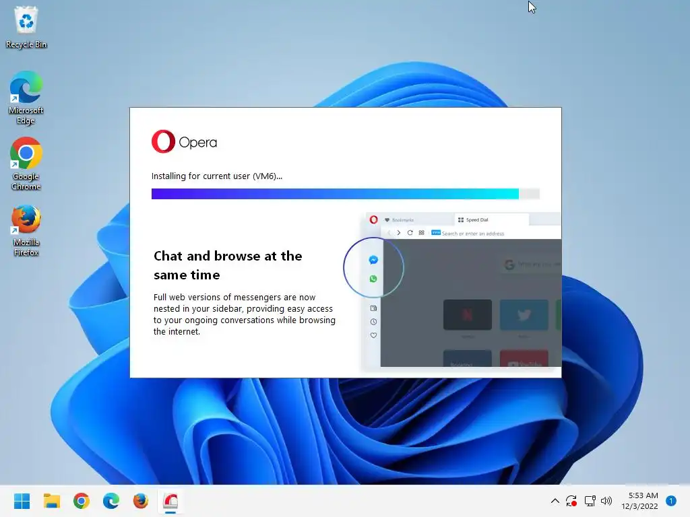Show hidden system tray icons
This screenshot has height=517, width=690.
(x=555, y=501)
